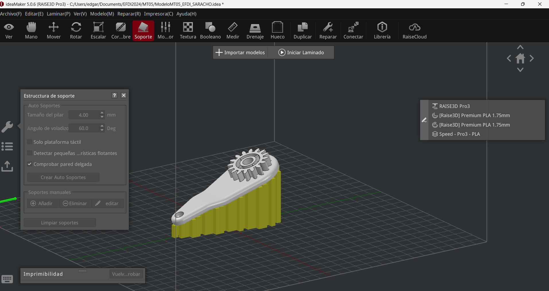The width and height of the screenshot is (549, 291).
Task: Decrease Ángulo de voladizo value
Action: [102, 130]
